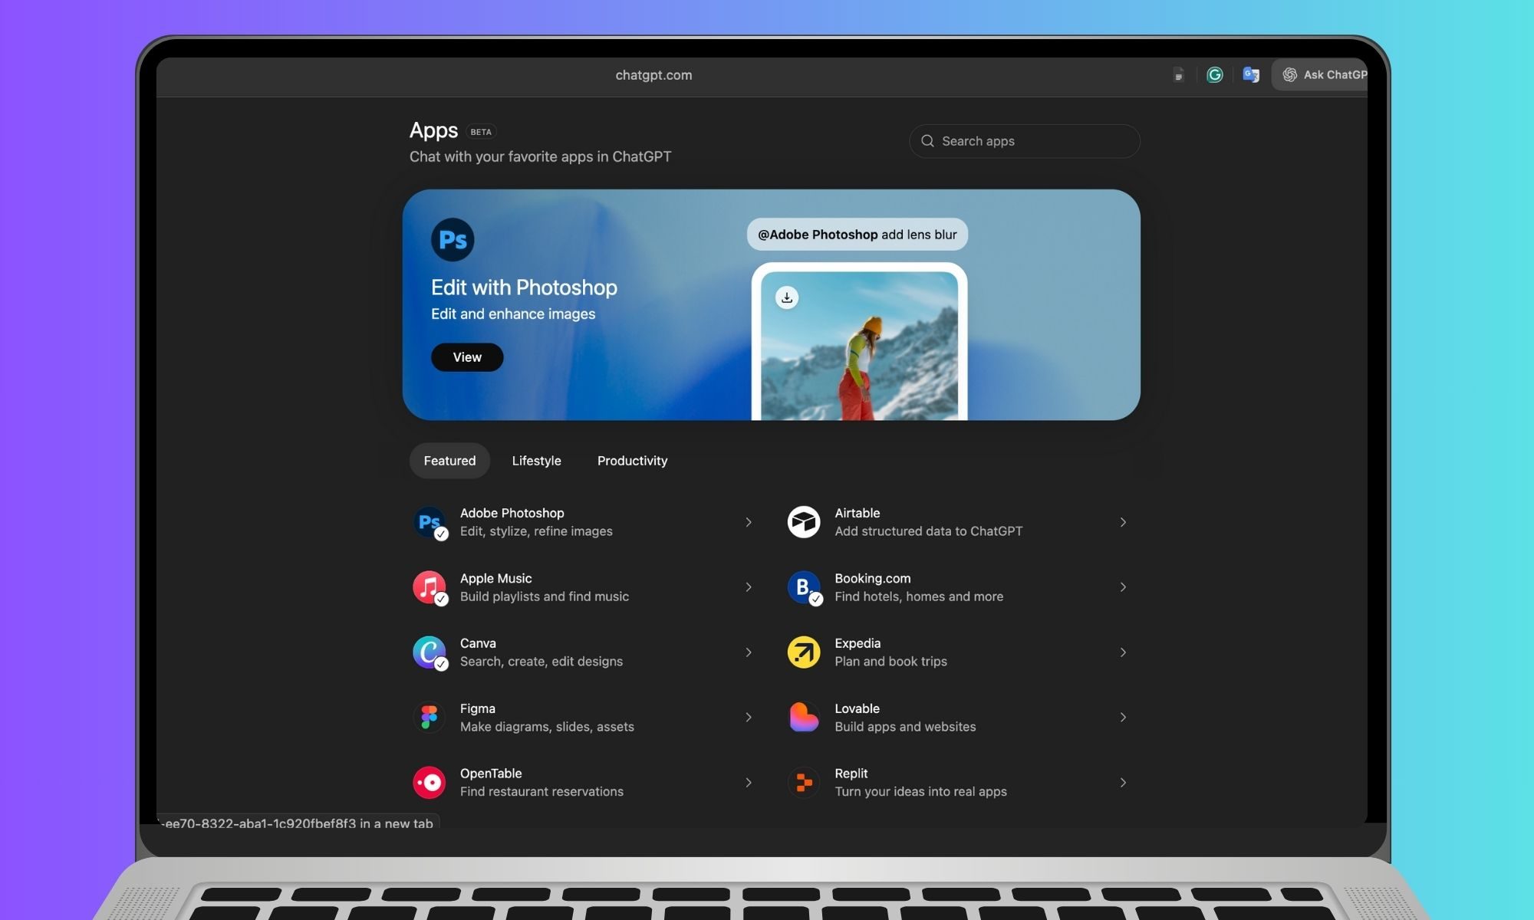This screenshot has width=1534, height=920.
Task: Open the Productivity tab
Action: (632, 460)
